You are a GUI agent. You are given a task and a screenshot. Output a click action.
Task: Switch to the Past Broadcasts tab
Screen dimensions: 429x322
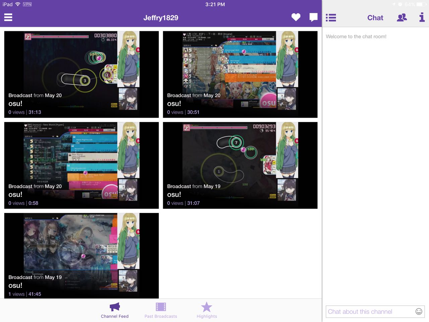pyautogui.click(x=161, y=310)
